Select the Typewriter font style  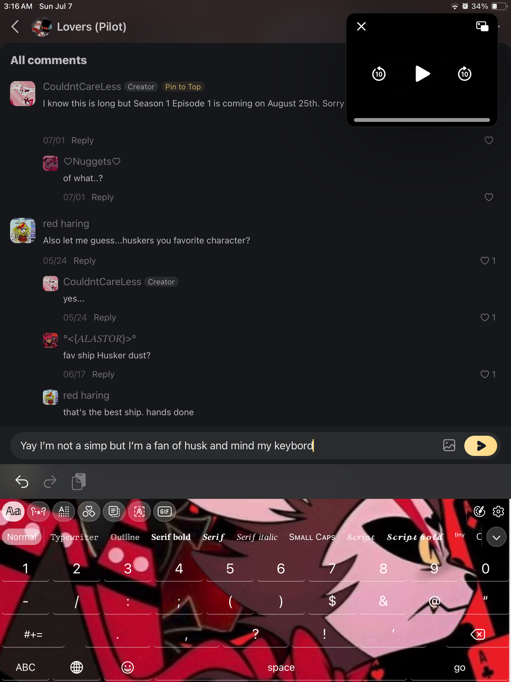pyautogui.click(x=74, y=537)
